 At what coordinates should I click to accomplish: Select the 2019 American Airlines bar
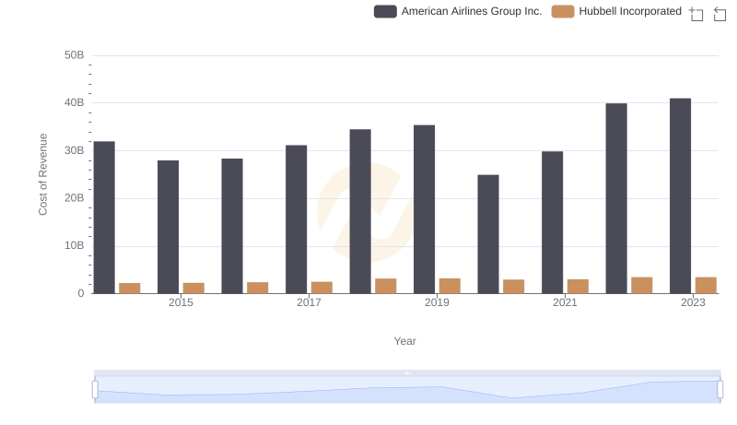[x=424, y=209]
